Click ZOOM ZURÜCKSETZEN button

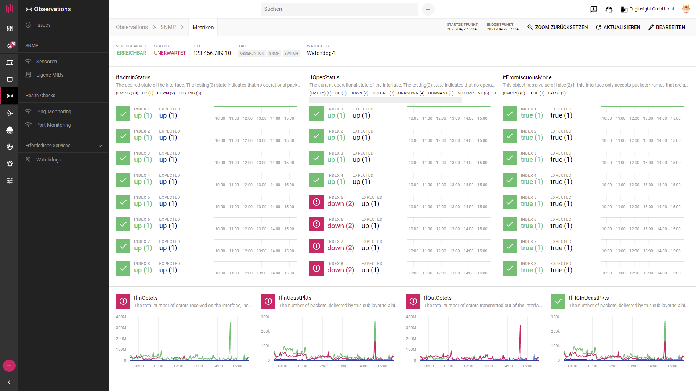tap(558, 28)
